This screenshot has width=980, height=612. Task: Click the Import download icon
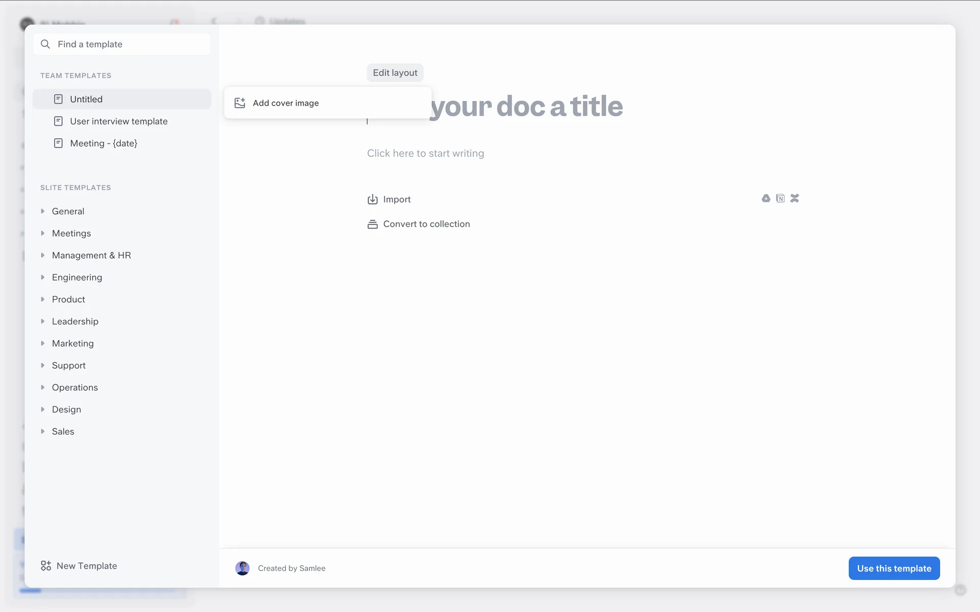(373, 199)
